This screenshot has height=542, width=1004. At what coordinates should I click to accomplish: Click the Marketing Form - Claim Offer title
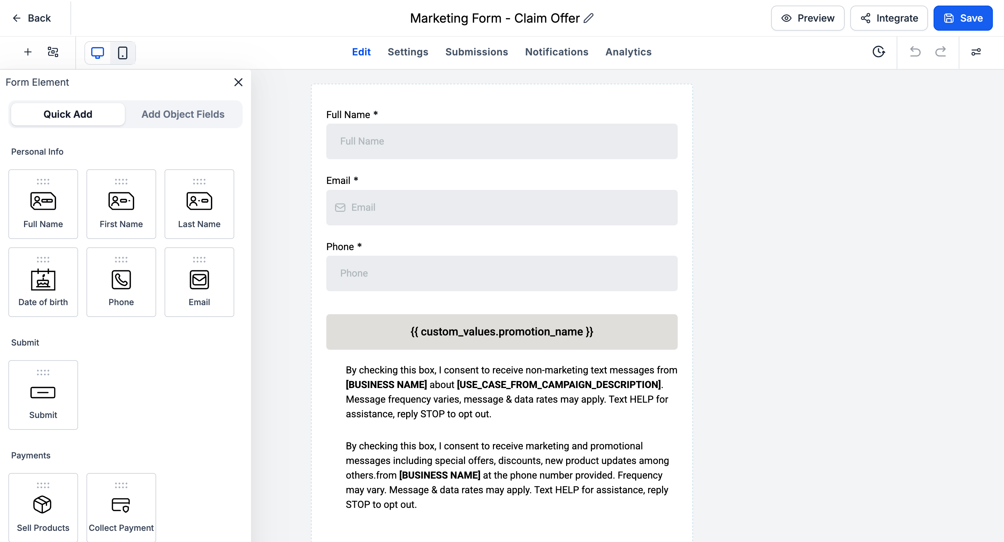(495, 18)
